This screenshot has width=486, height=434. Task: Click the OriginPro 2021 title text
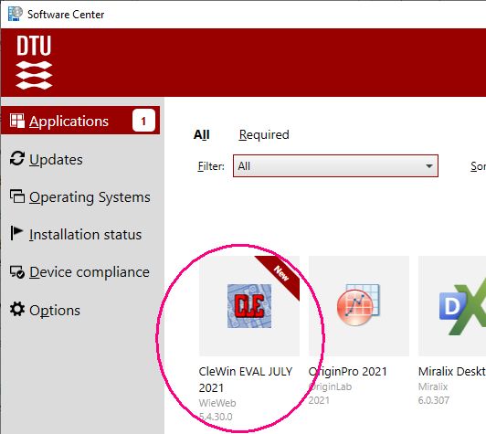click(348, 371)
